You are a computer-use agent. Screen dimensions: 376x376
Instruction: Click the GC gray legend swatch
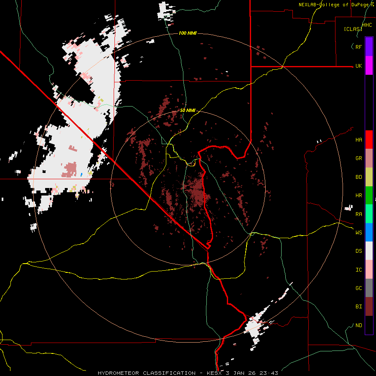coord(369,288)
